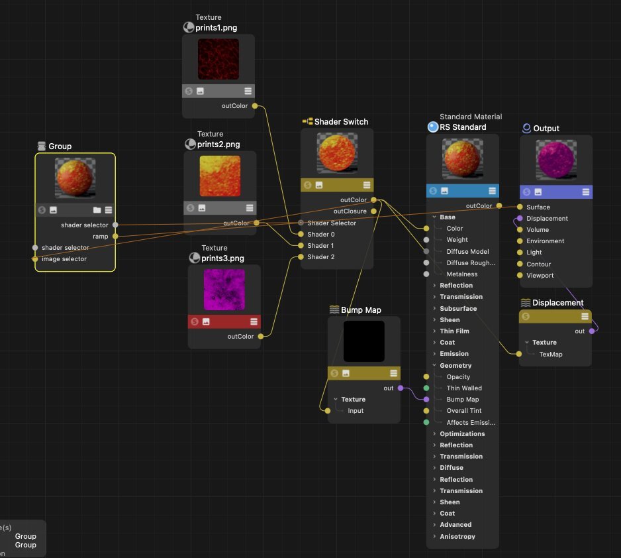Click the RS Standard node title

tap(463, 127)
